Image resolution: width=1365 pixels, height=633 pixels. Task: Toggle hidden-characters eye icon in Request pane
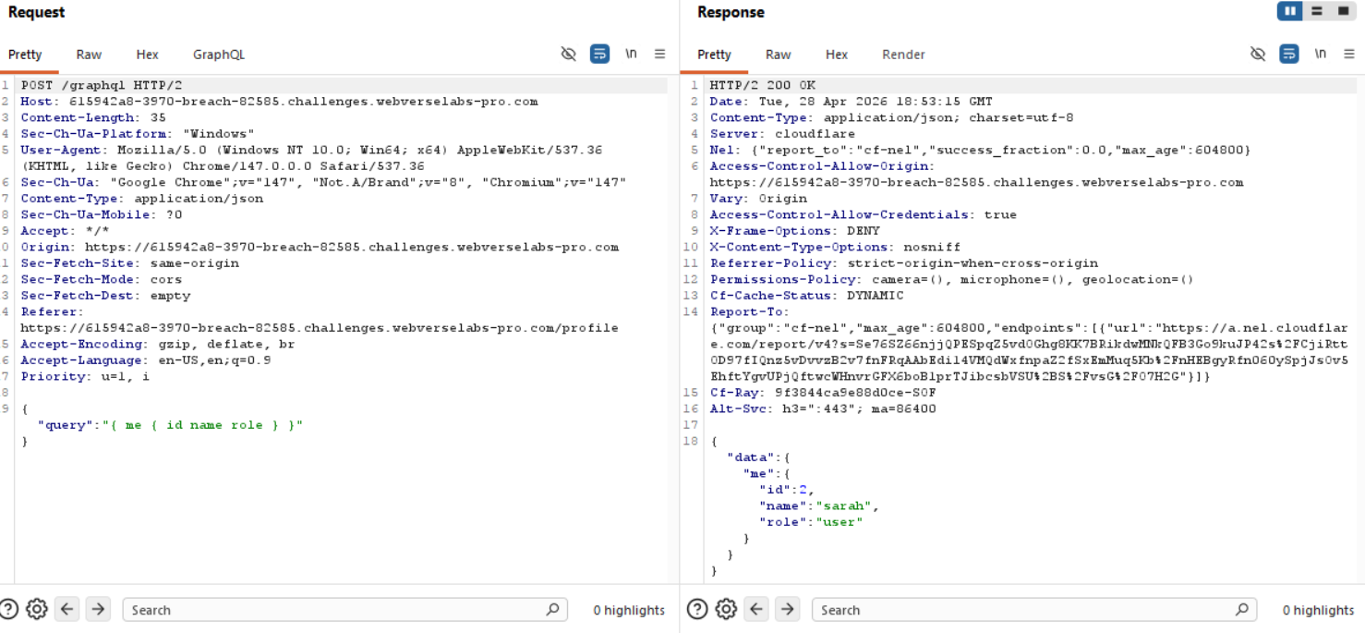point(569,54)
